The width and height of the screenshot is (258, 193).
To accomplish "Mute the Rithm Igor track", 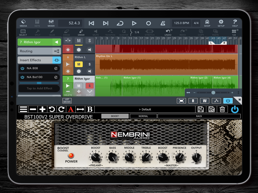I will (79, 86).
